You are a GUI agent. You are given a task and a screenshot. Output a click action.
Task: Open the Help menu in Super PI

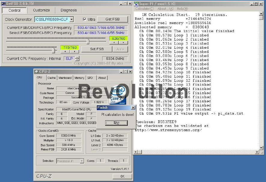pos(182,9)
